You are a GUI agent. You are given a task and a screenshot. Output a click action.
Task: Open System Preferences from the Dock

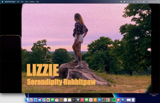coord(103,100)
